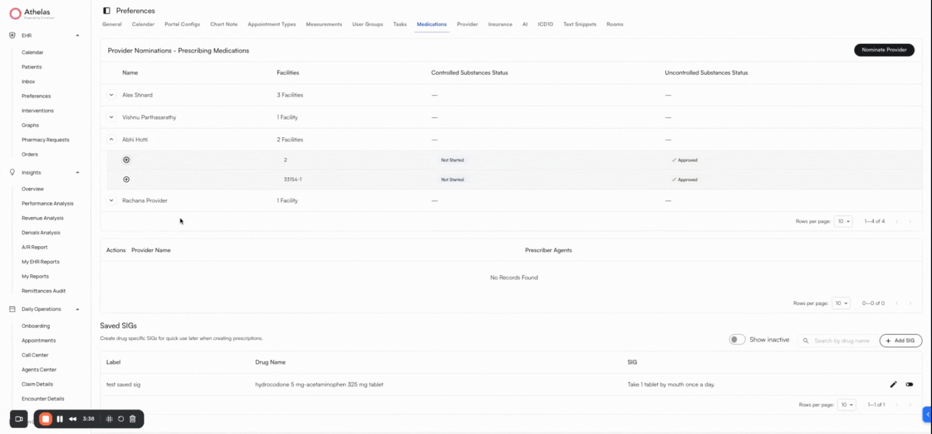Open the ICD10 tab
Image resolution: width=932 pixels, height=434 pixels.
(x=545, y=24)
